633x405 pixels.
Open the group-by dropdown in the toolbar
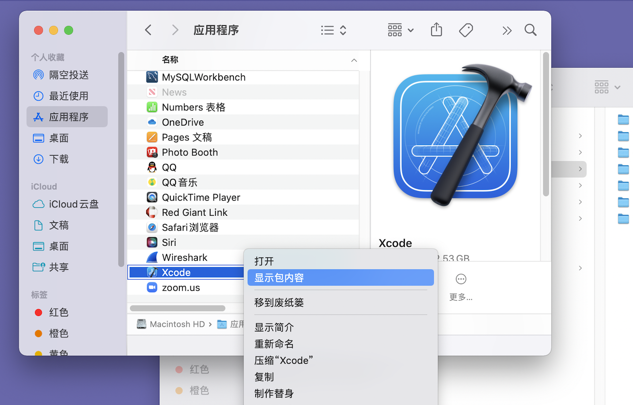(x=400, y=30)
